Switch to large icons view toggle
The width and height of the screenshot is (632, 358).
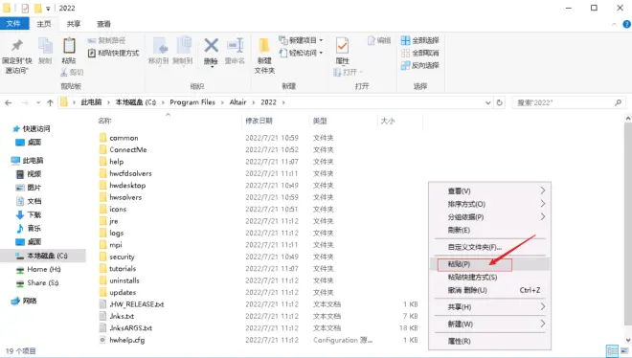point(624,350)
